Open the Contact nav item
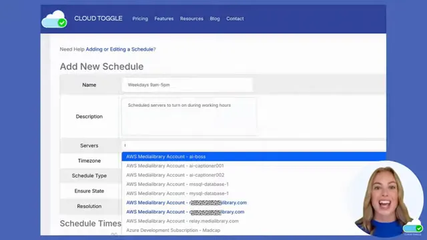427x240 pixels. tap(235, 19)
